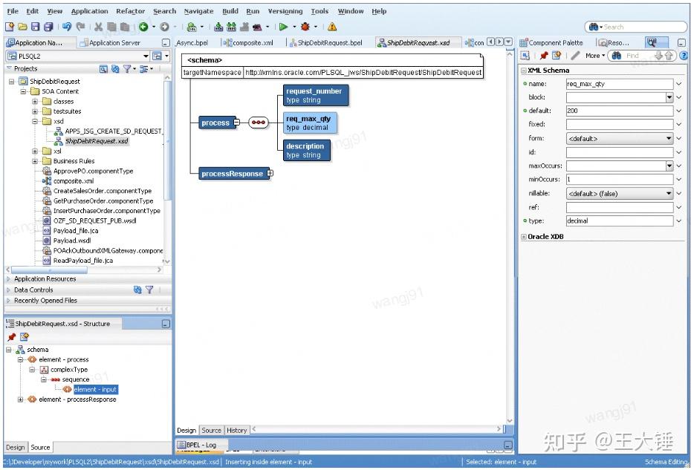Undo the last action with the Undo icon
The height and width of the screenshot is (470, 691).
(67, 27)
